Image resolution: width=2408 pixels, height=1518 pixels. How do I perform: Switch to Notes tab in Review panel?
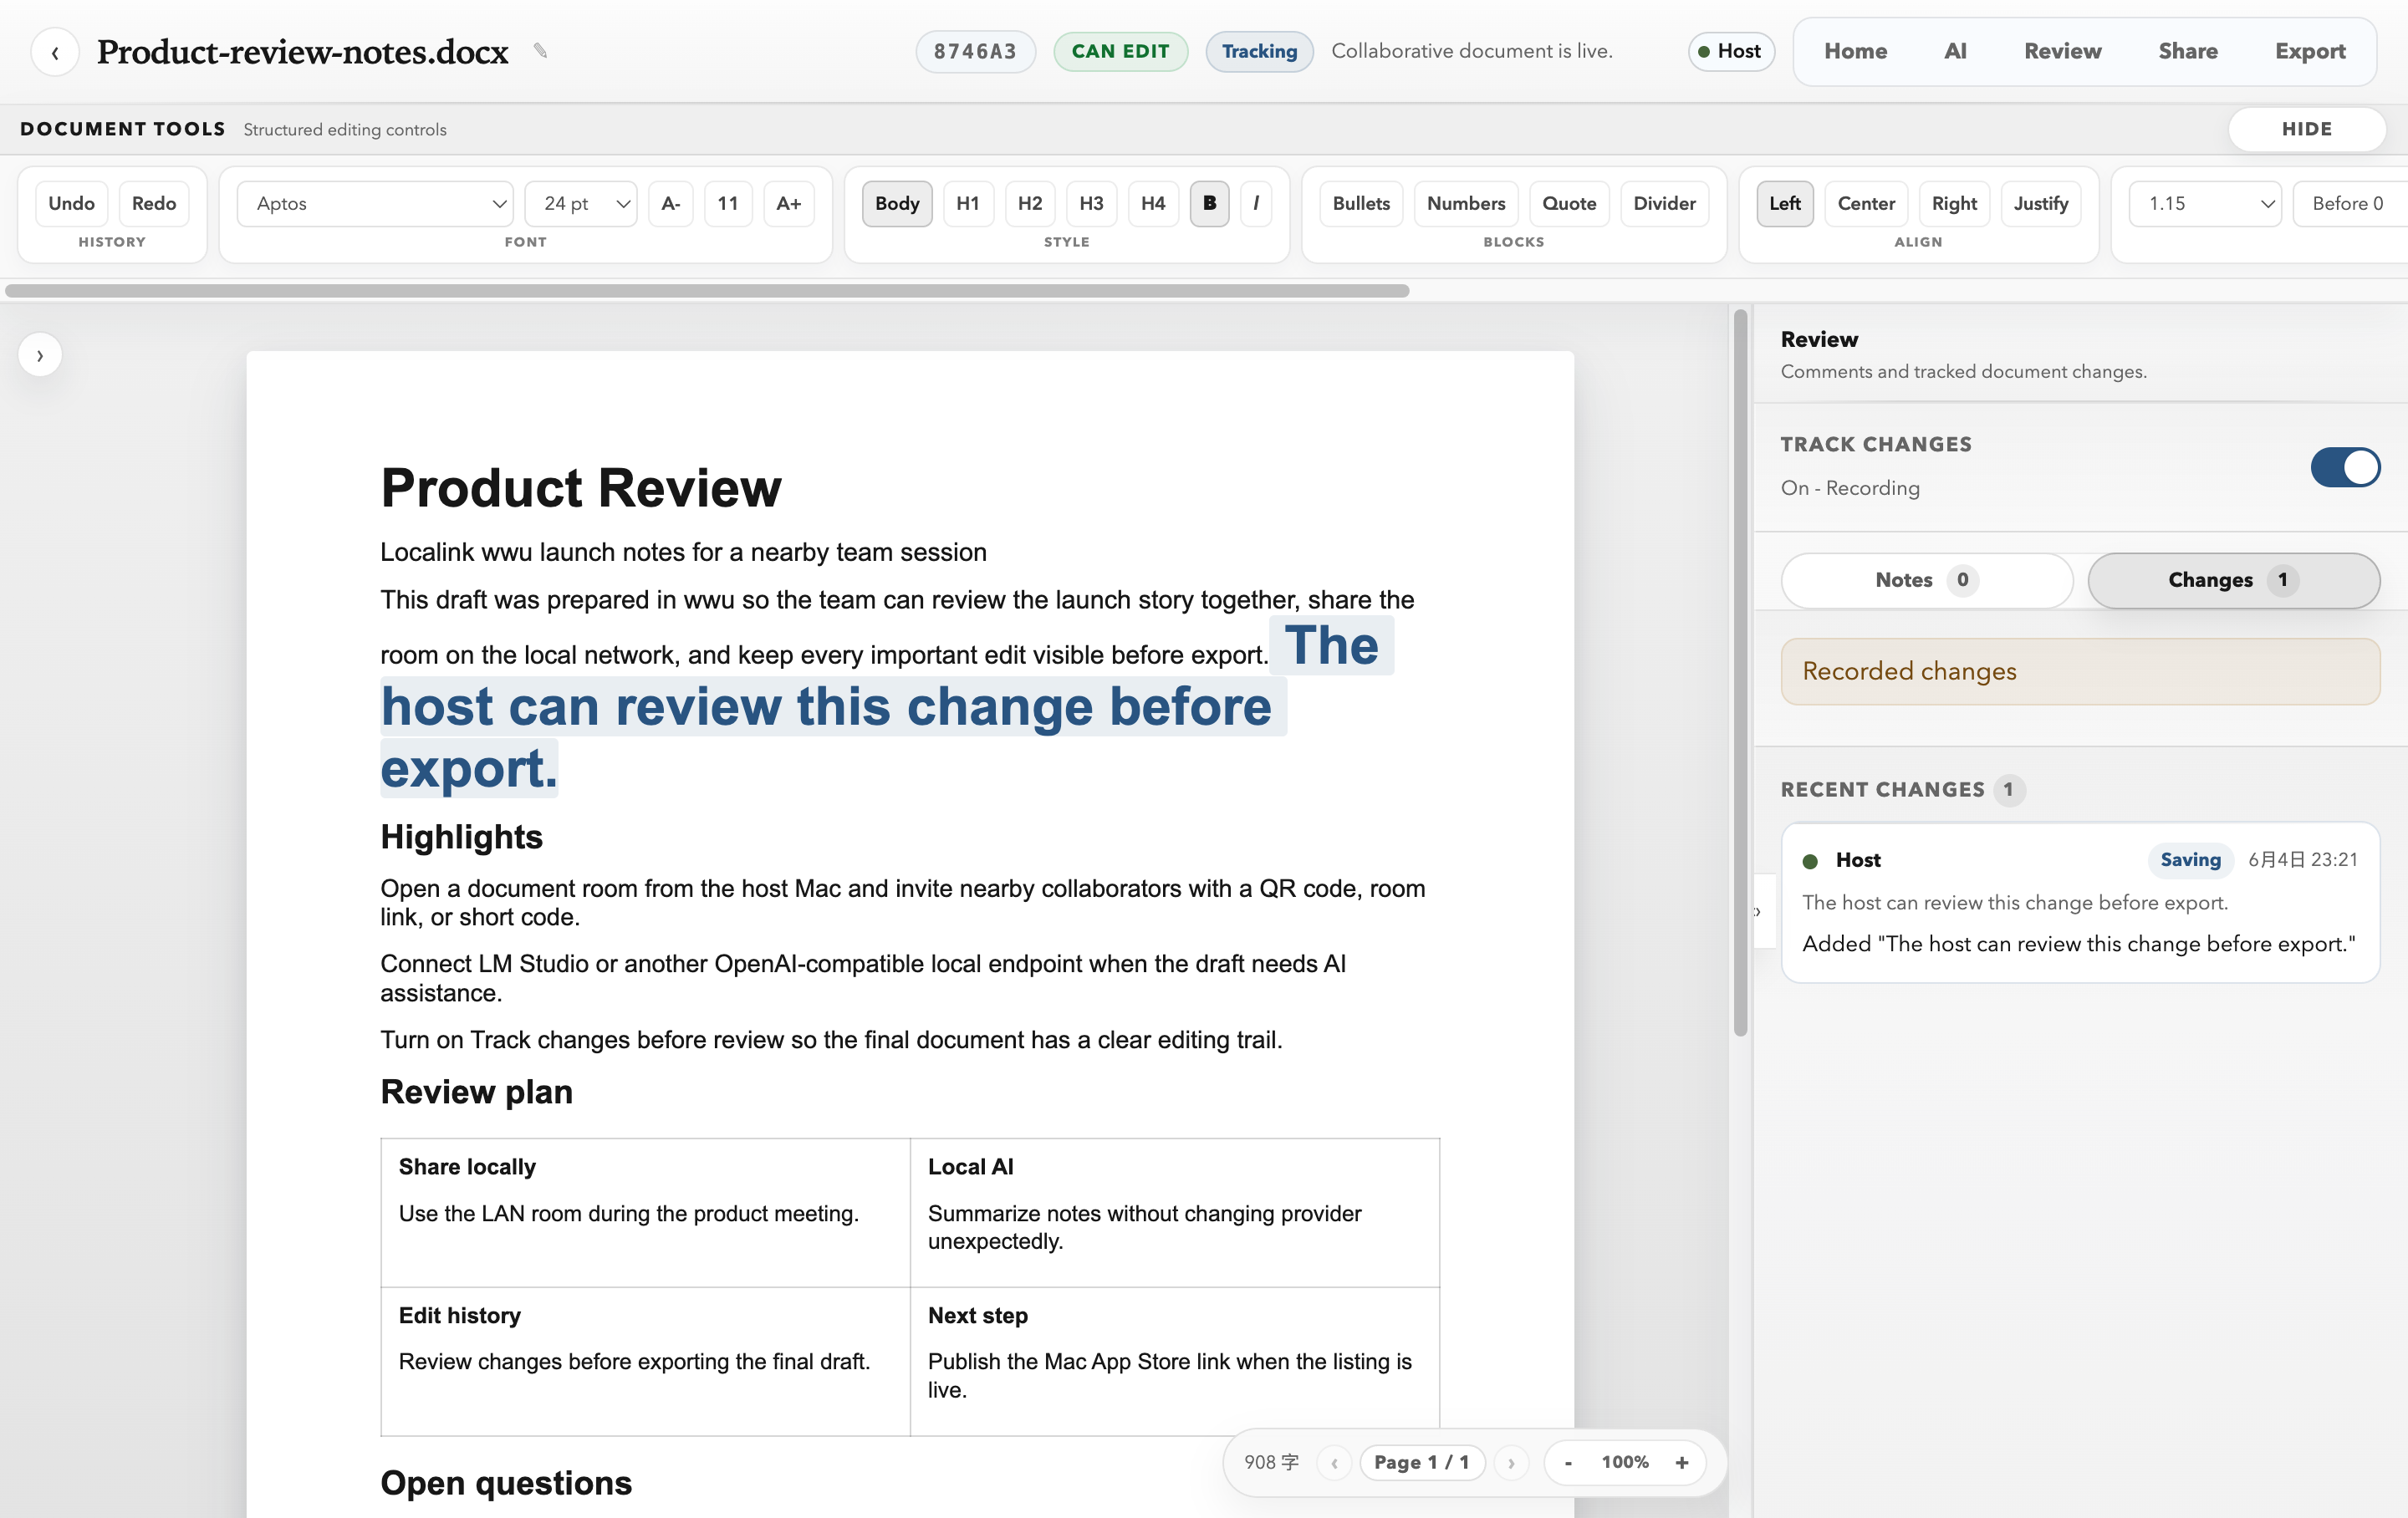pos(1926,580)
